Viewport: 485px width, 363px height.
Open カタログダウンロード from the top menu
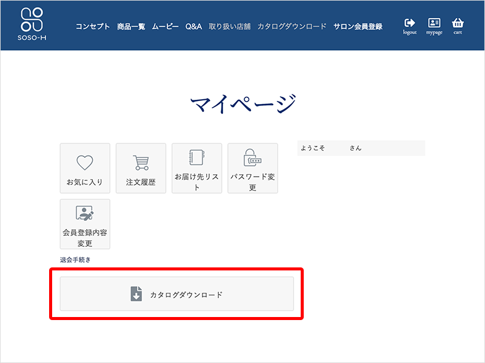point(292,26)
